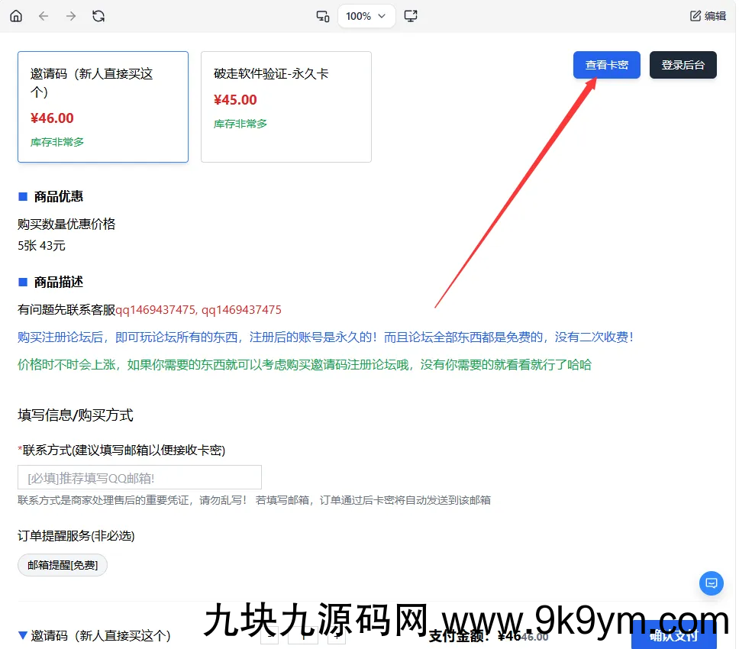The height and width of the screenshot is (649, 739).
Task: Click the monitor icon right of zoom
Action: pos(411,16)
